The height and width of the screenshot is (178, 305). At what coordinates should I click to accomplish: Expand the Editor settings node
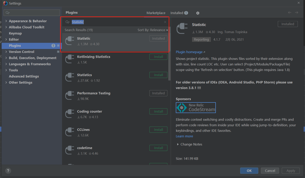click(6, 39)
